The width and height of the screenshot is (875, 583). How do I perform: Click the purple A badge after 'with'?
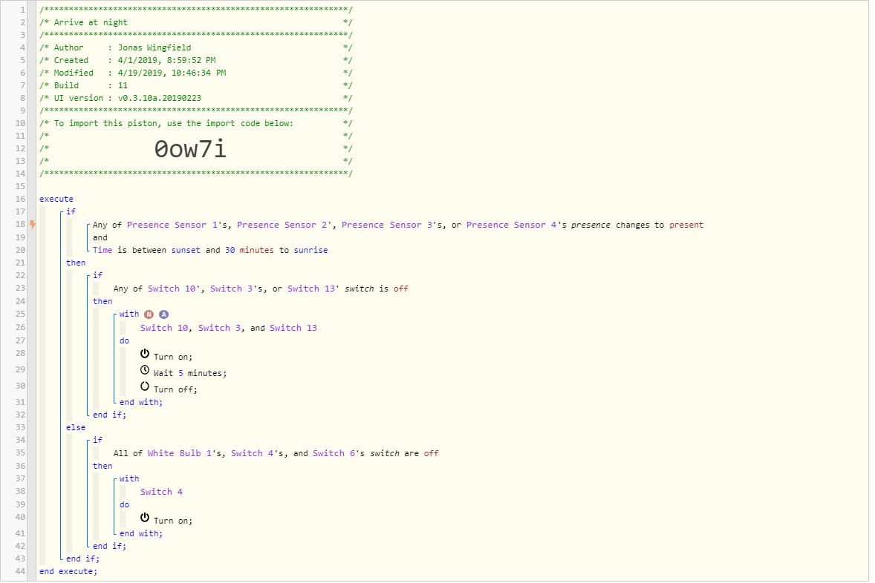[x=163, y=314]
